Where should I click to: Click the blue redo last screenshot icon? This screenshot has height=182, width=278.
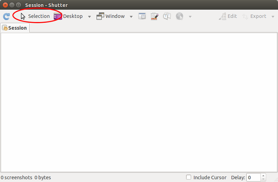[x=7, y=16]
